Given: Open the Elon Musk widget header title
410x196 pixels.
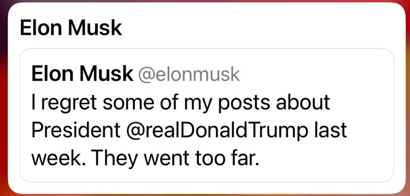Looking at the screenshot, I should 71,28.
